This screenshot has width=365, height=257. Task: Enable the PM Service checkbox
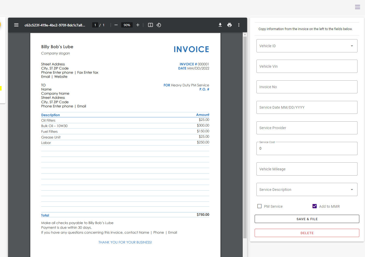pyautogui.click(x=260, y=206)
